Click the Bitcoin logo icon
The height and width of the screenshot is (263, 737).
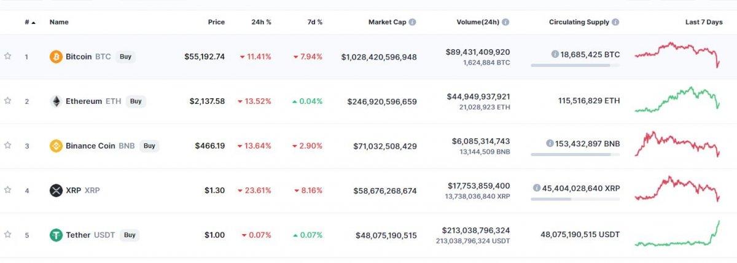click(56, 57)
